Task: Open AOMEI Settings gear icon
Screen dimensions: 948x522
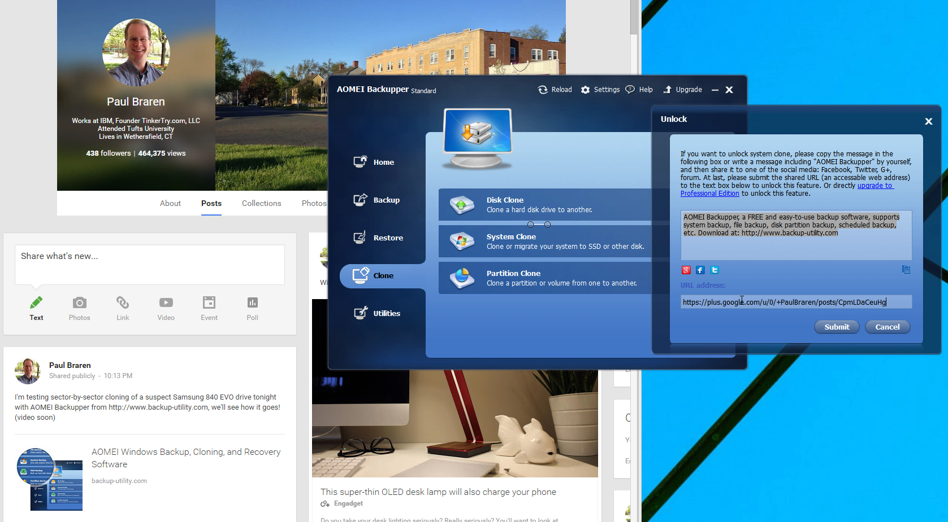Action: pyautogui.click(x=586, y=90)
